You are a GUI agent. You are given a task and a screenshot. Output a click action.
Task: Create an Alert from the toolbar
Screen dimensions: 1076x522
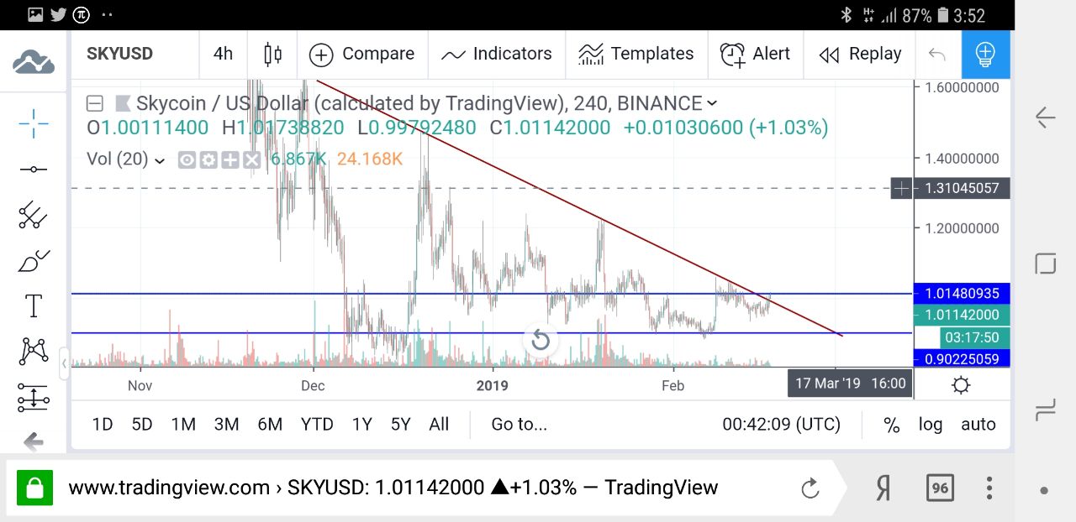pos(755,55)
